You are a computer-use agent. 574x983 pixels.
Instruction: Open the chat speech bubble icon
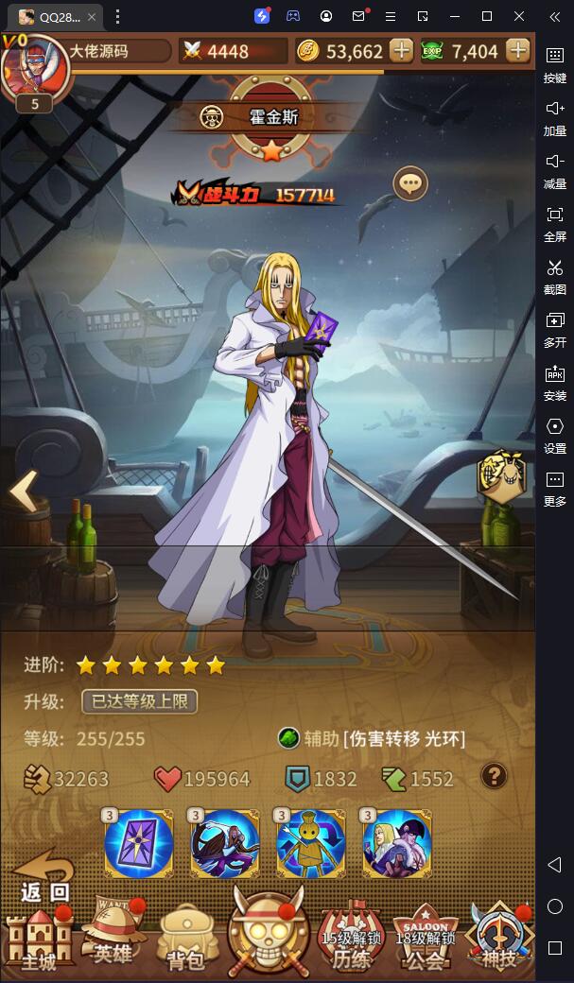410,183
